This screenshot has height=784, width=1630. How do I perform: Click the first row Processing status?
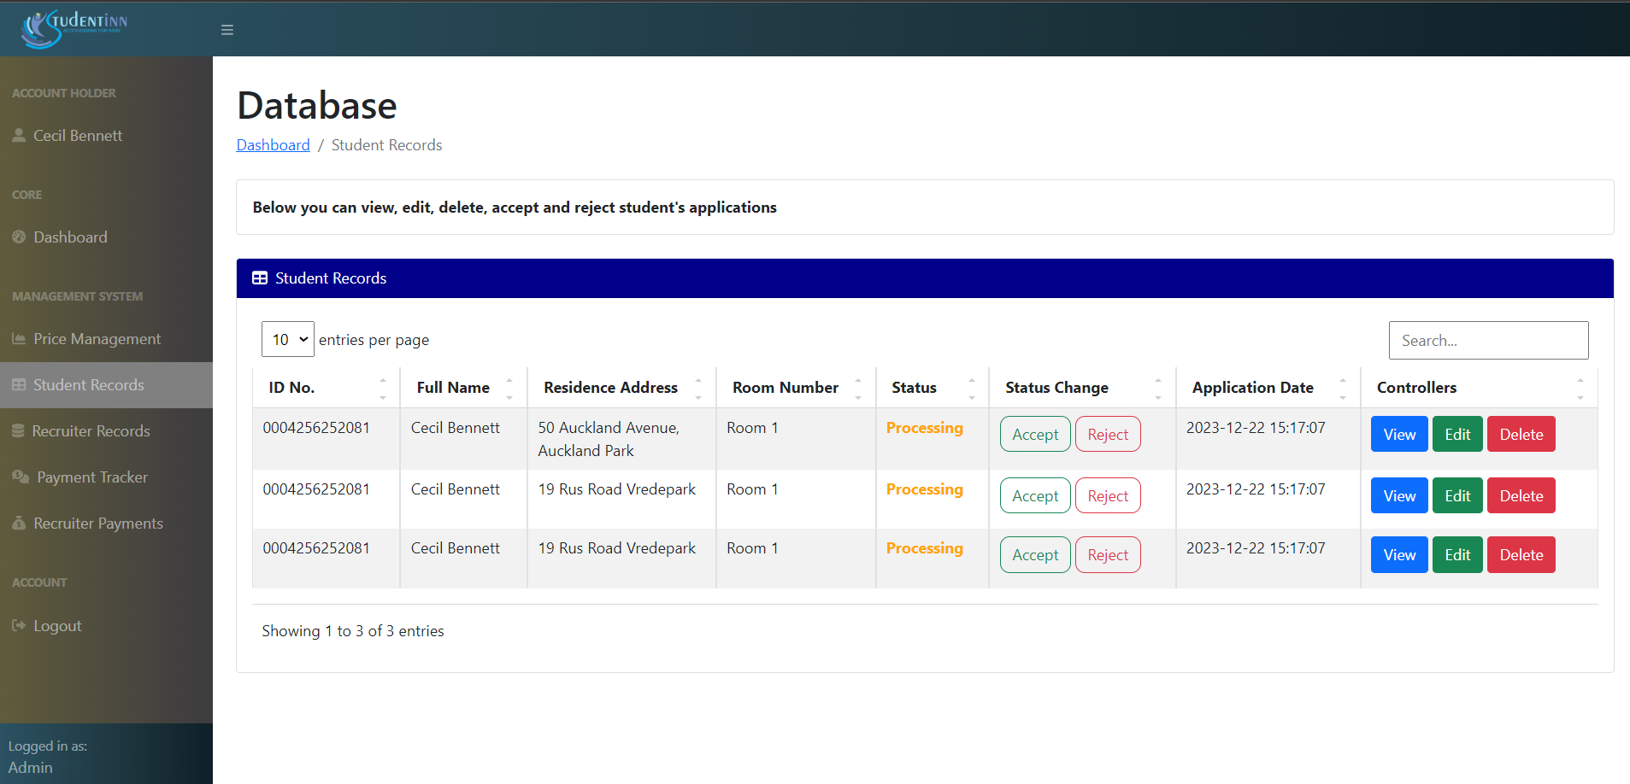pyautogui.click(x=924, y=428)
